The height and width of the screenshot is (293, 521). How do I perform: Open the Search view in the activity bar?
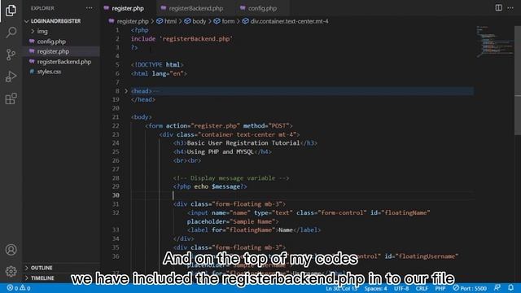tap(11, 33)
